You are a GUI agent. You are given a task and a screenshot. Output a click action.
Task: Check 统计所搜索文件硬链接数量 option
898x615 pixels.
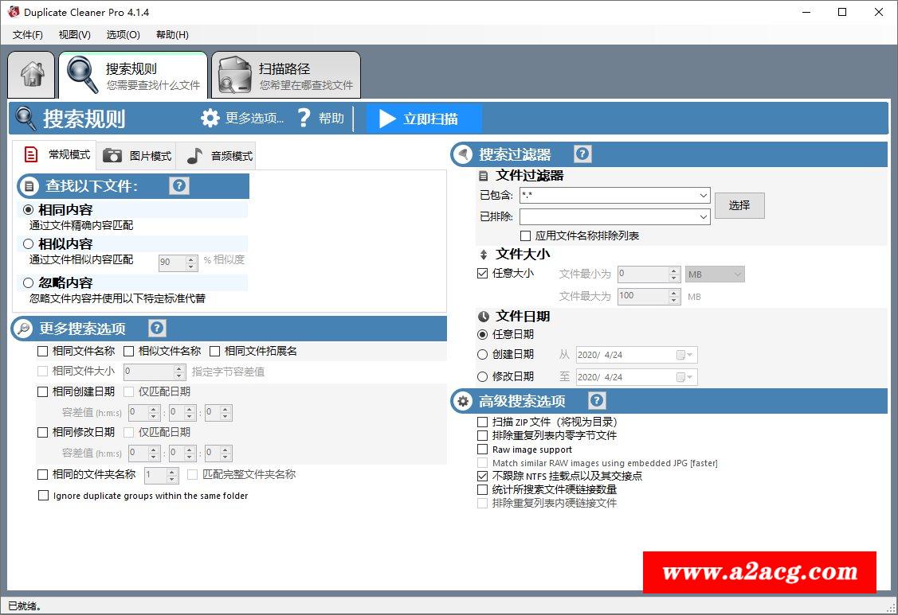point(482,490)
